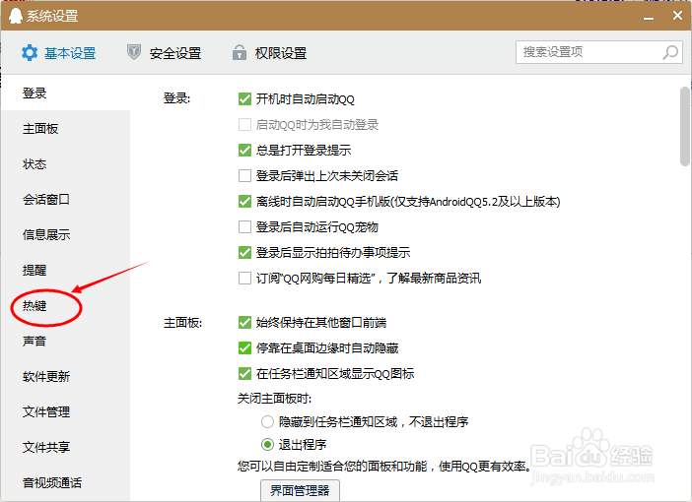
Task: Select 隐藏到任务栏通知区域 radio option
Action: [x=267, y=422]
